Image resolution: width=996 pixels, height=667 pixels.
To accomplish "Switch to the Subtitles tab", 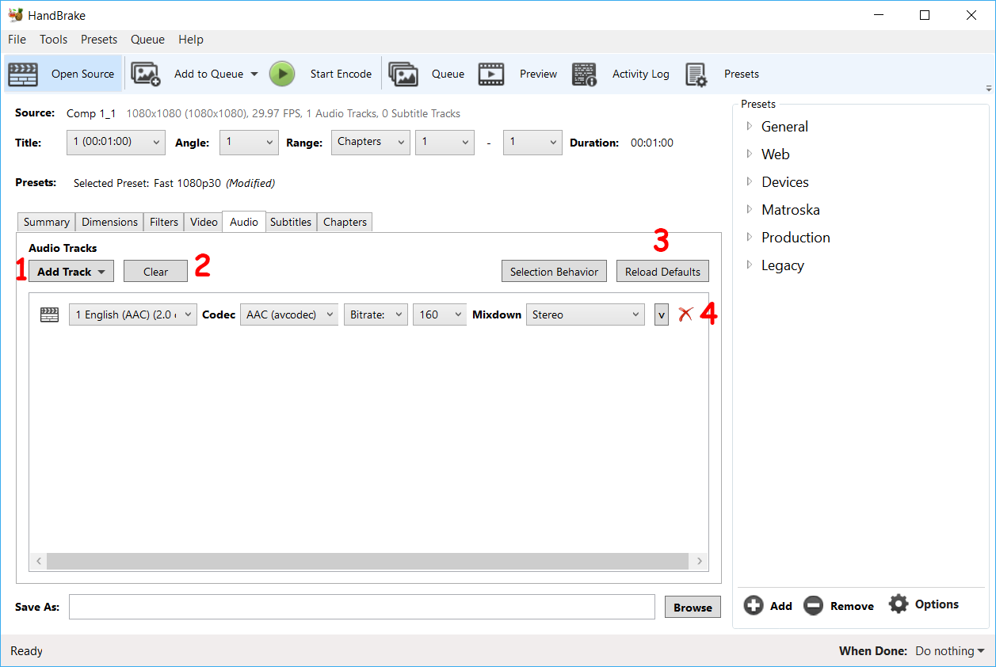I will pos(291,223).
